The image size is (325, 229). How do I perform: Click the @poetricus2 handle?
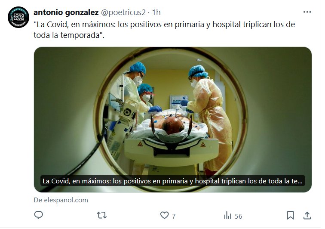click(123, 12)
